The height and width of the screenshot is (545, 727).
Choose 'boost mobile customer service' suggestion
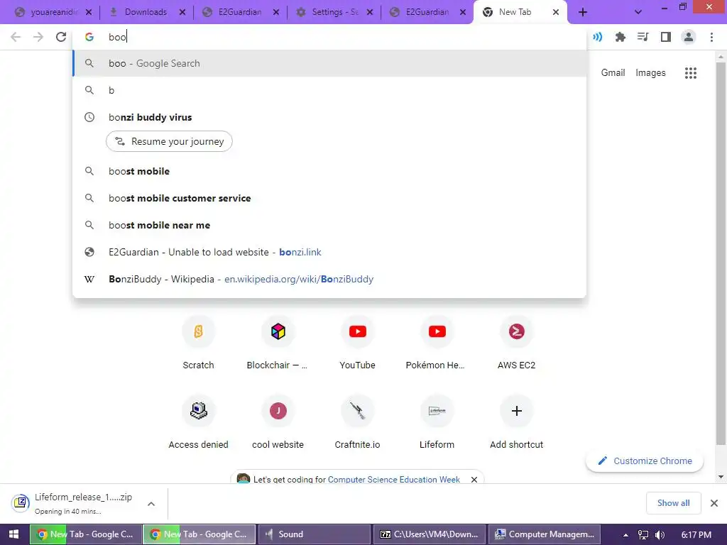coord(329,199)
